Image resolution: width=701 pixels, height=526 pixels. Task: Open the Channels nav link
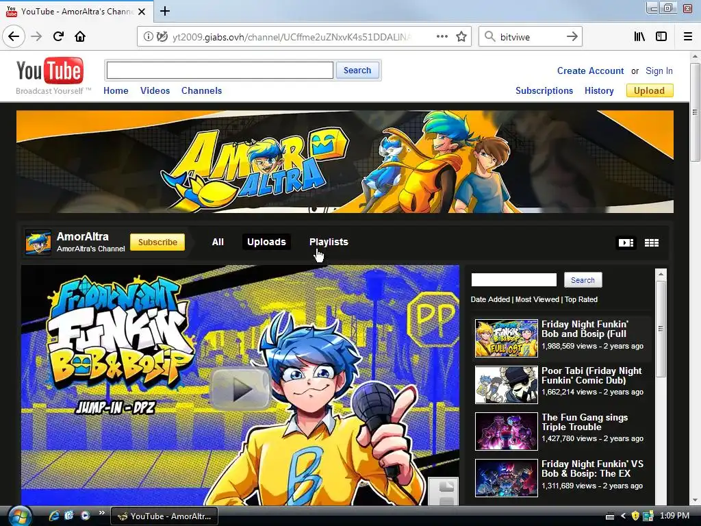(202, 90)
